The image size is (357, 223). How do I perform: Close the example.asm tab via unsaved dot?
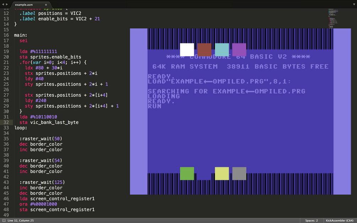(46, 5)
